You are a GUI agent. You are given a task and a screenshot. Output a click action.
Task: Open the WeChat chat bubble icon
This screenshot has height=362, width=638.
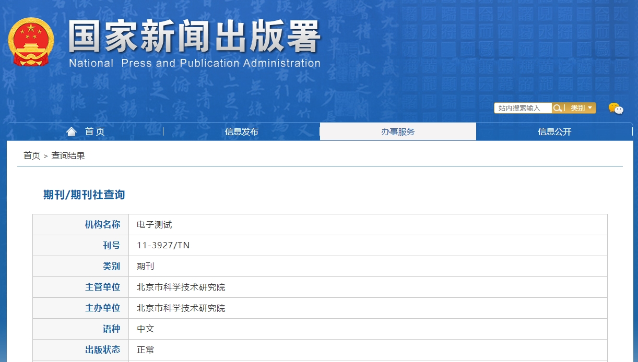pos(616,108)
